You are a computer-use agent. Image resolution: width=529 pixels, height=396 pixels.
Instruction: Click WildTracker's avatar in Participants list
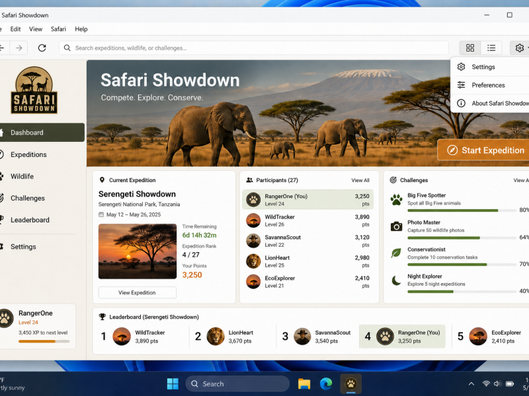pyautogui.click(x=253, y=220)
